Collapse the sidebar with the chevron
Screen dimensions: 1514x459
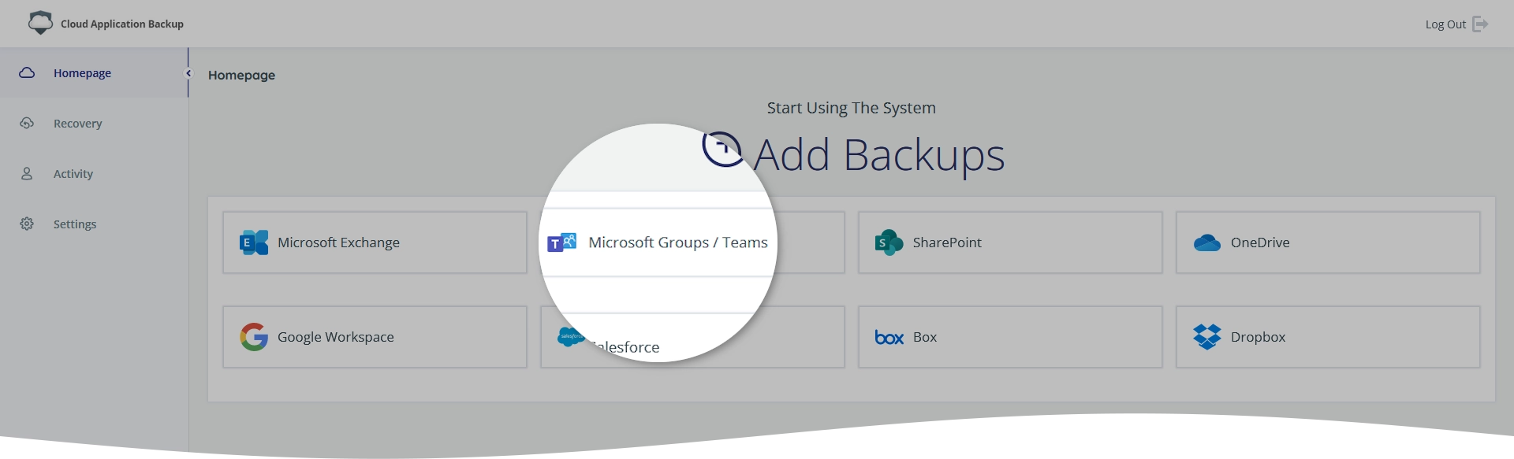tap(188, 73)
